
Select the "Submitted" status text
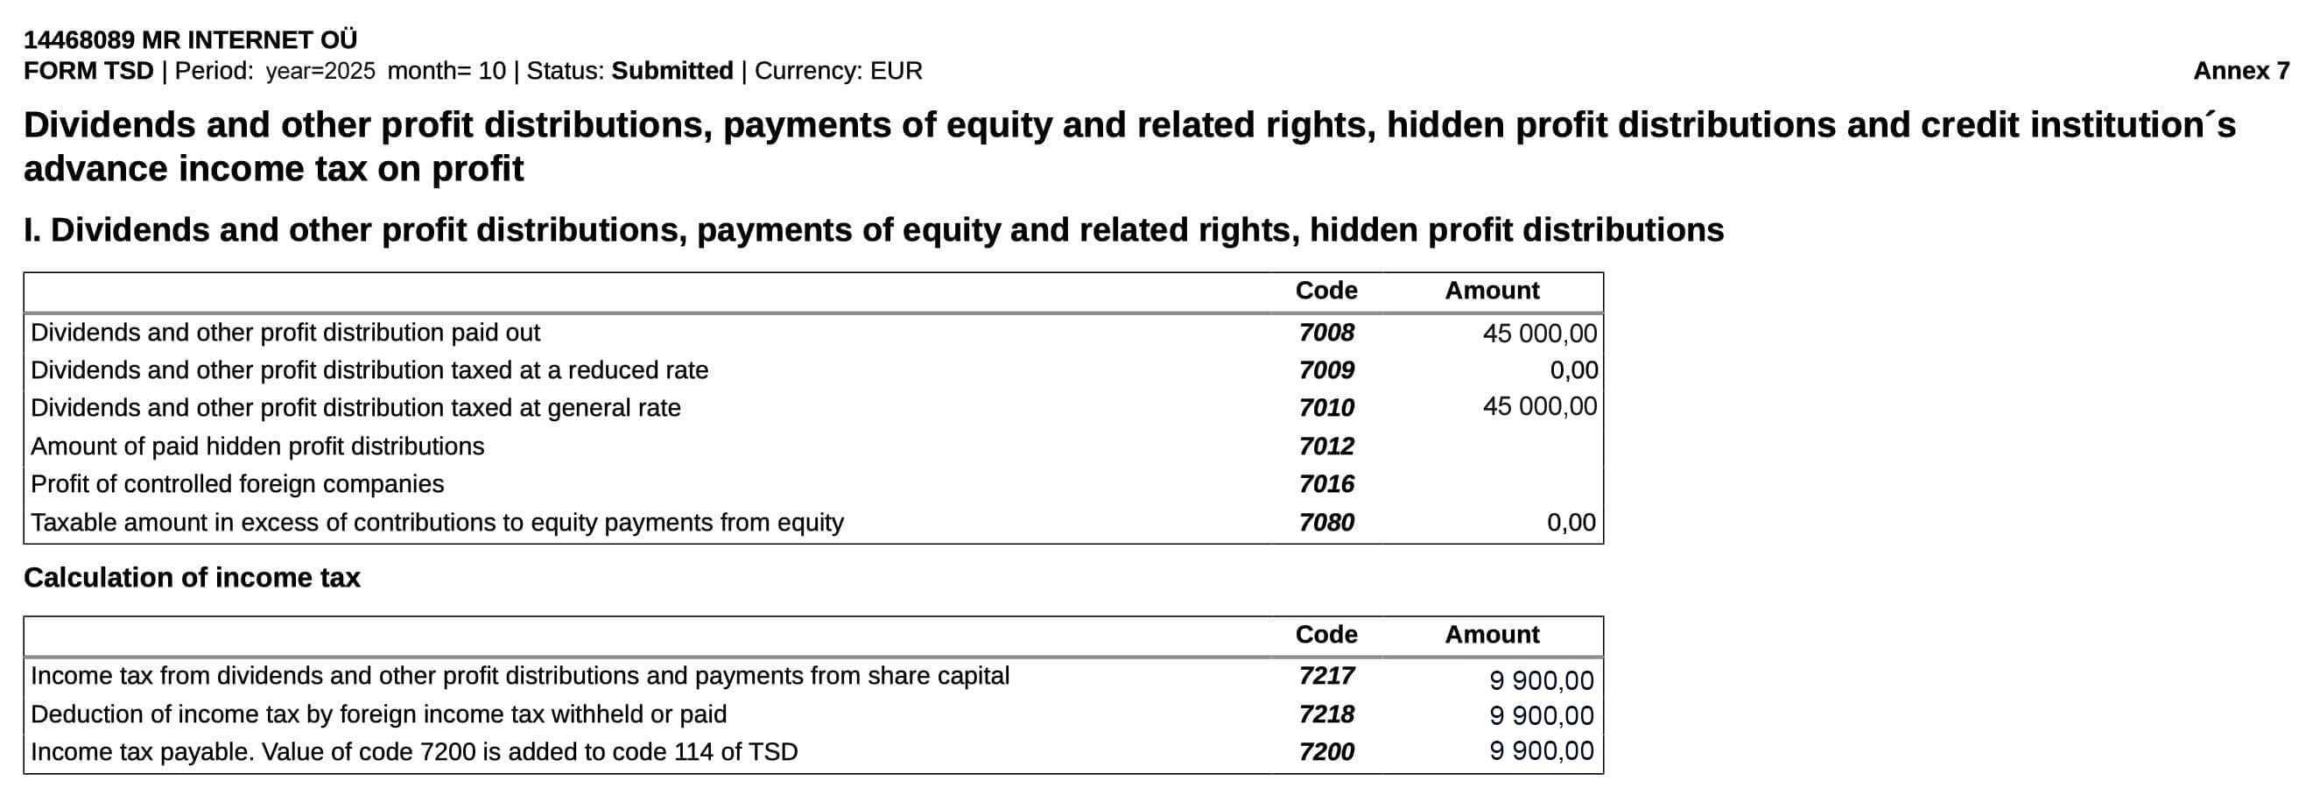671,71
